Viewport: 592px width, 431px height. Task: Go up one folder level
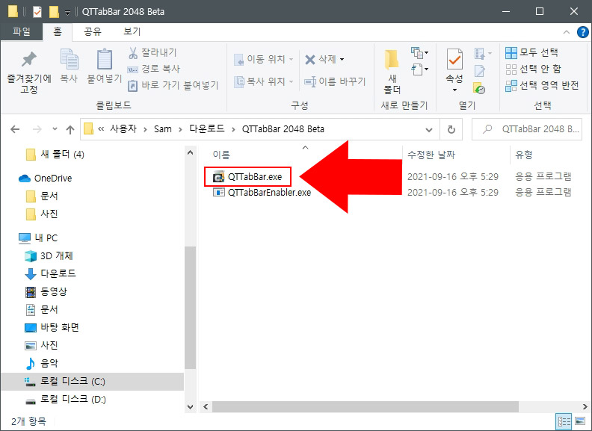[70, 129]
